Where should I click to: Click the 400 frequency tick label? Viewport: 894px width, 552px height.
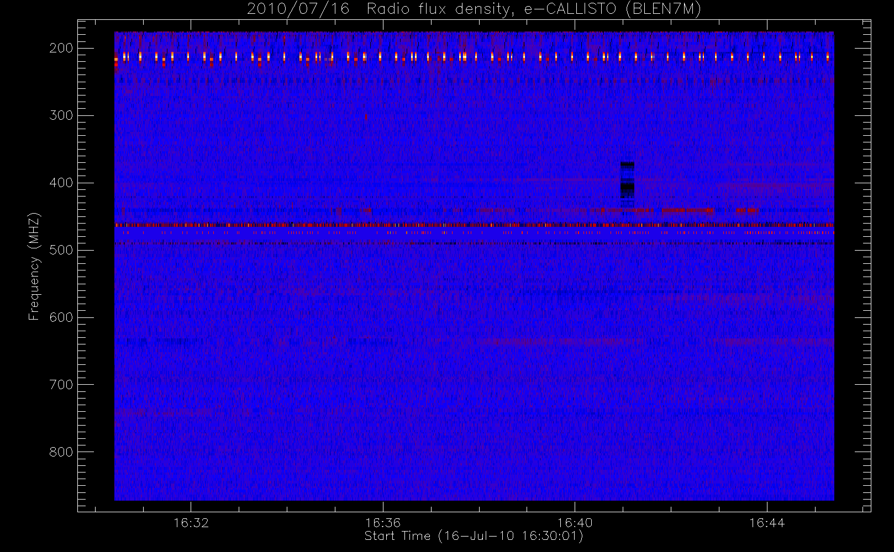coord(61,183)
